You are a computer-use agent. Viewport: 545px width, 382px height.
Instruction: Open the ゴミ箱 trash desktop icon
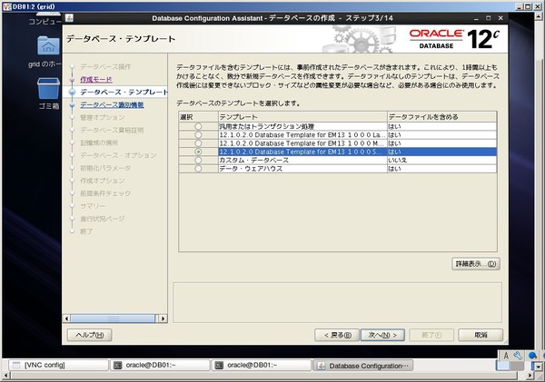(48, 89)
